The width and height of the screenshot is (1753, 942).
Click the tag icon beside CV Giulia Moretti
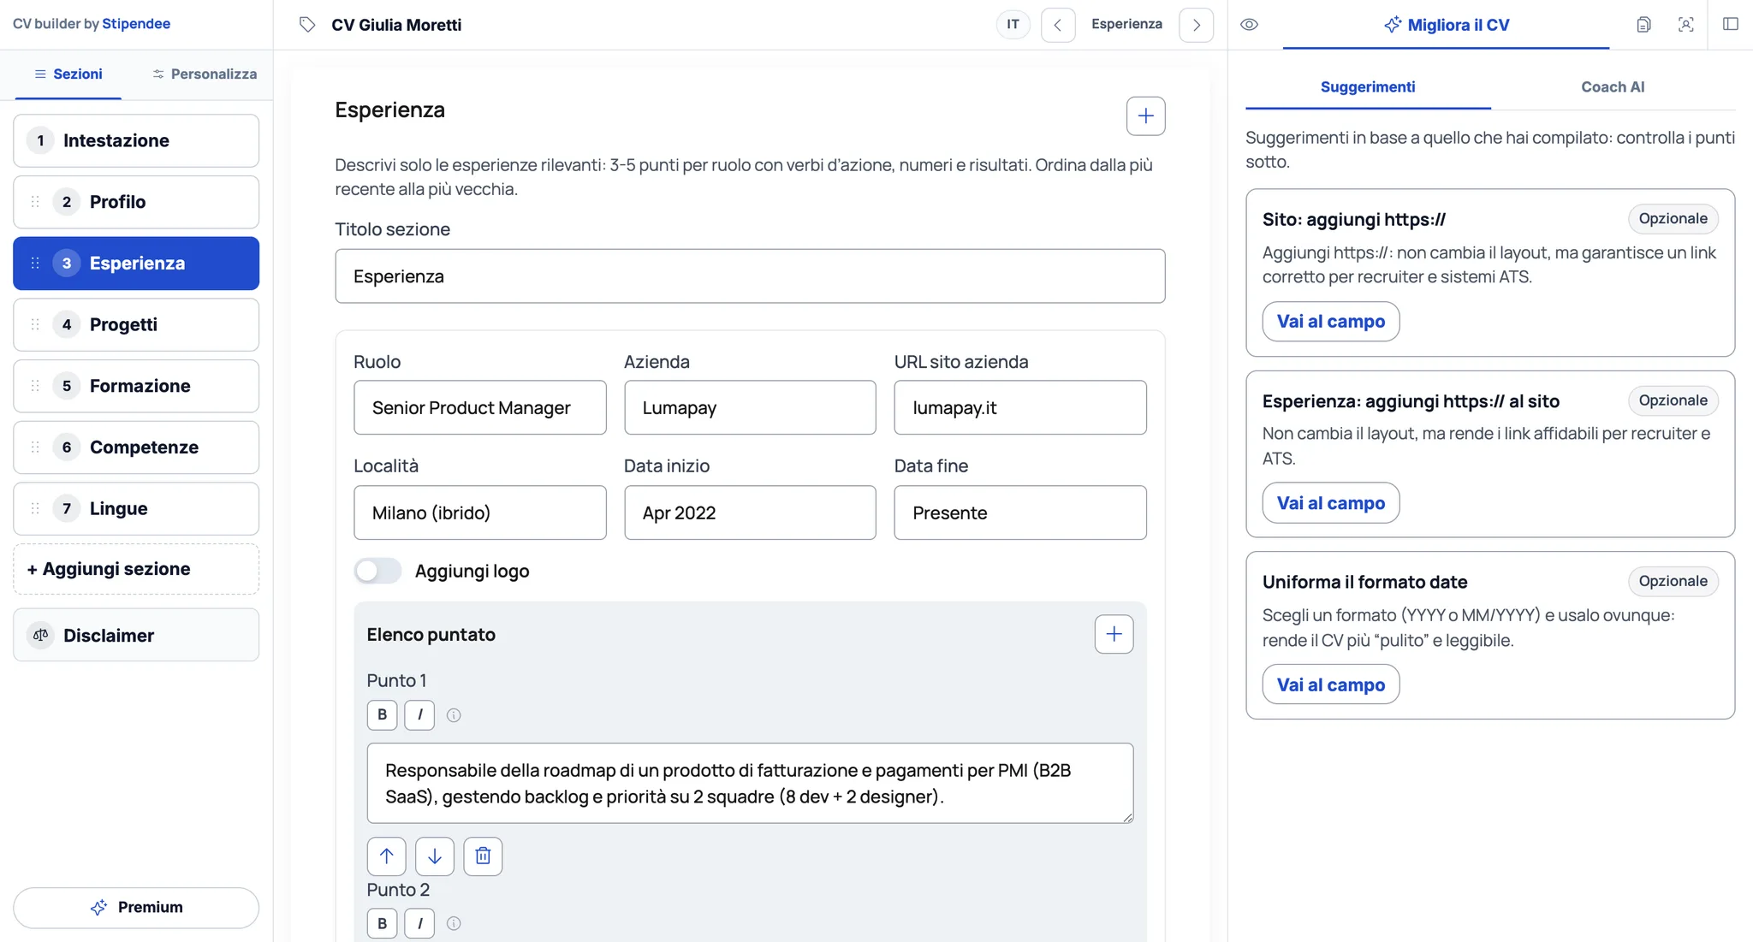tap(307, 25)
